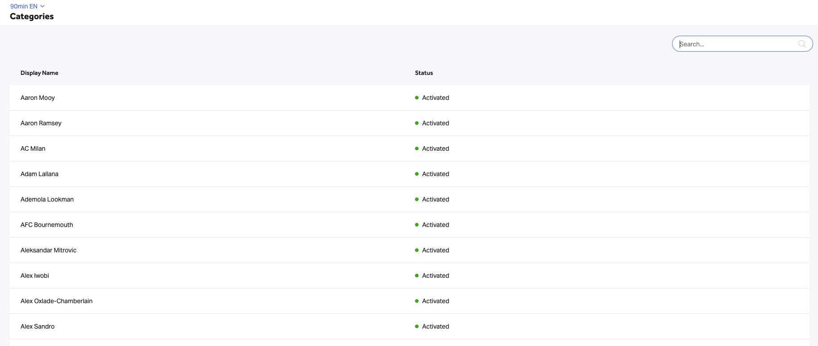Open the Alex Oxlade-Chamberlain category

[x=56, y=301]
